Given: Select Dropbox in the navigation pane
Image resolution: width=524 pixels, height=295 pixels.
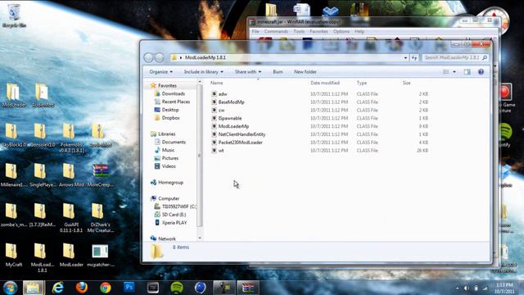Looking at the screenshot, I should coord(171,118).
